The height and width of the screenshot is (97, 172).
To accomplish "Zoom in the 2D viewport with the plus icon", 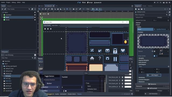I will pos(48,14).
